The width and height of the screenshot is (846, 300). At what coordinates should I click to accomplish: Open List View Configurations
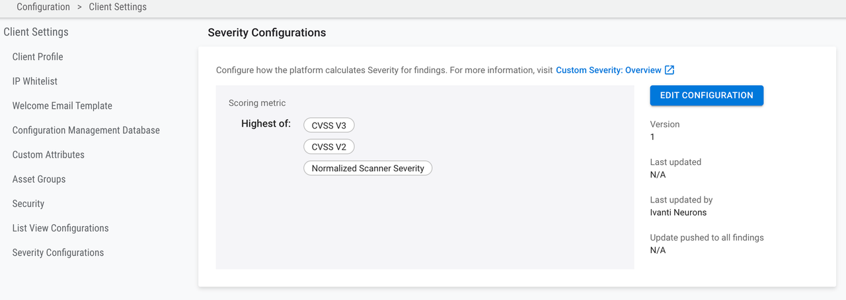60,228
